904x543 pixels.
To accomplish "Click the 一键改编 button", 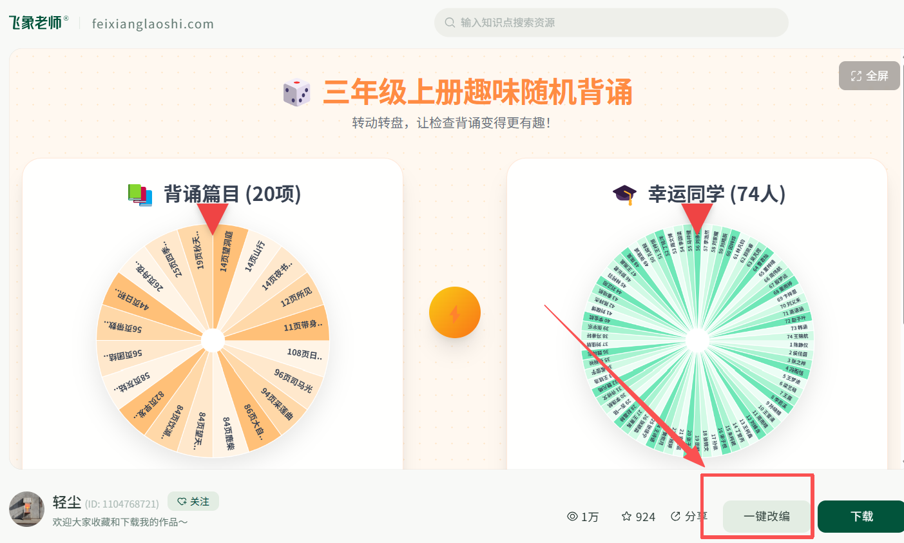I will coord(767,517).
